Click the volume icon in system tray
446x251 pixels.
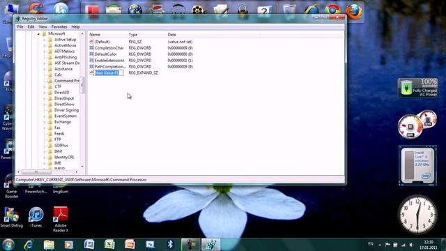[x=411, y=245]
